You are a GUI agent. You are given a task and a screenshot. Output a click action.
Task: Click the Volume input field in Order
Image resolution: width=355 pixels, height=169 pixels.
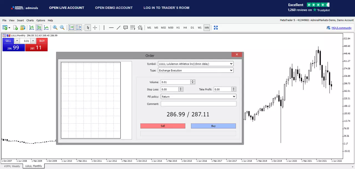pos(176,82)
